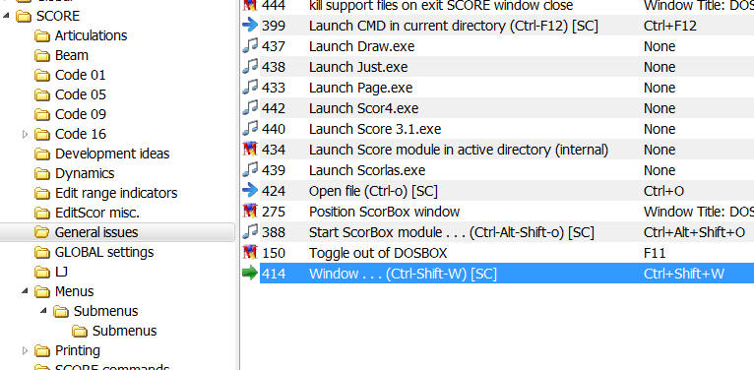
Task: Click the blue arrow icon for macro 399
Action: [x=250, y=26]
